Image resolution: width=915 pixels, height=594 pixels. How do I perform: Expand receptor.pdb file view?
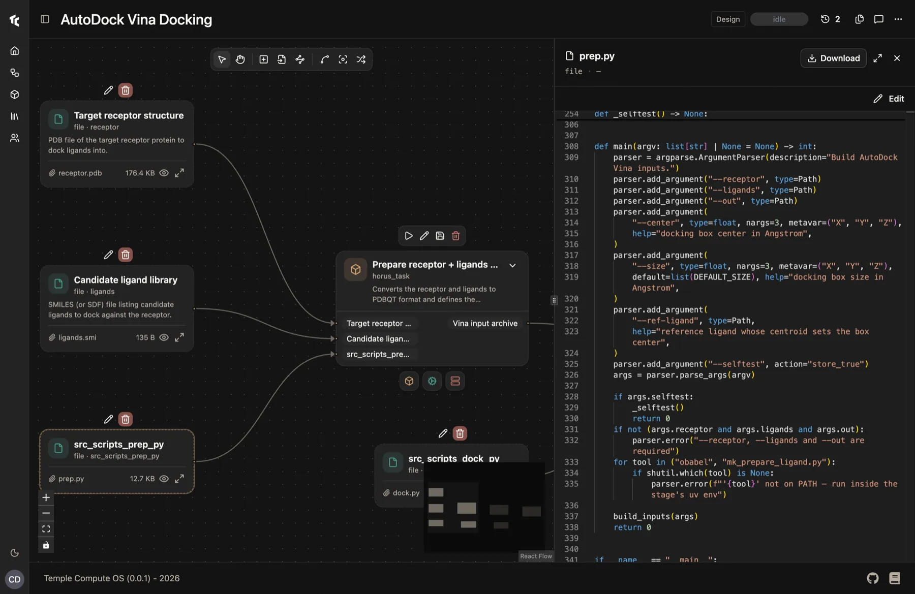(x=179, y=173)
